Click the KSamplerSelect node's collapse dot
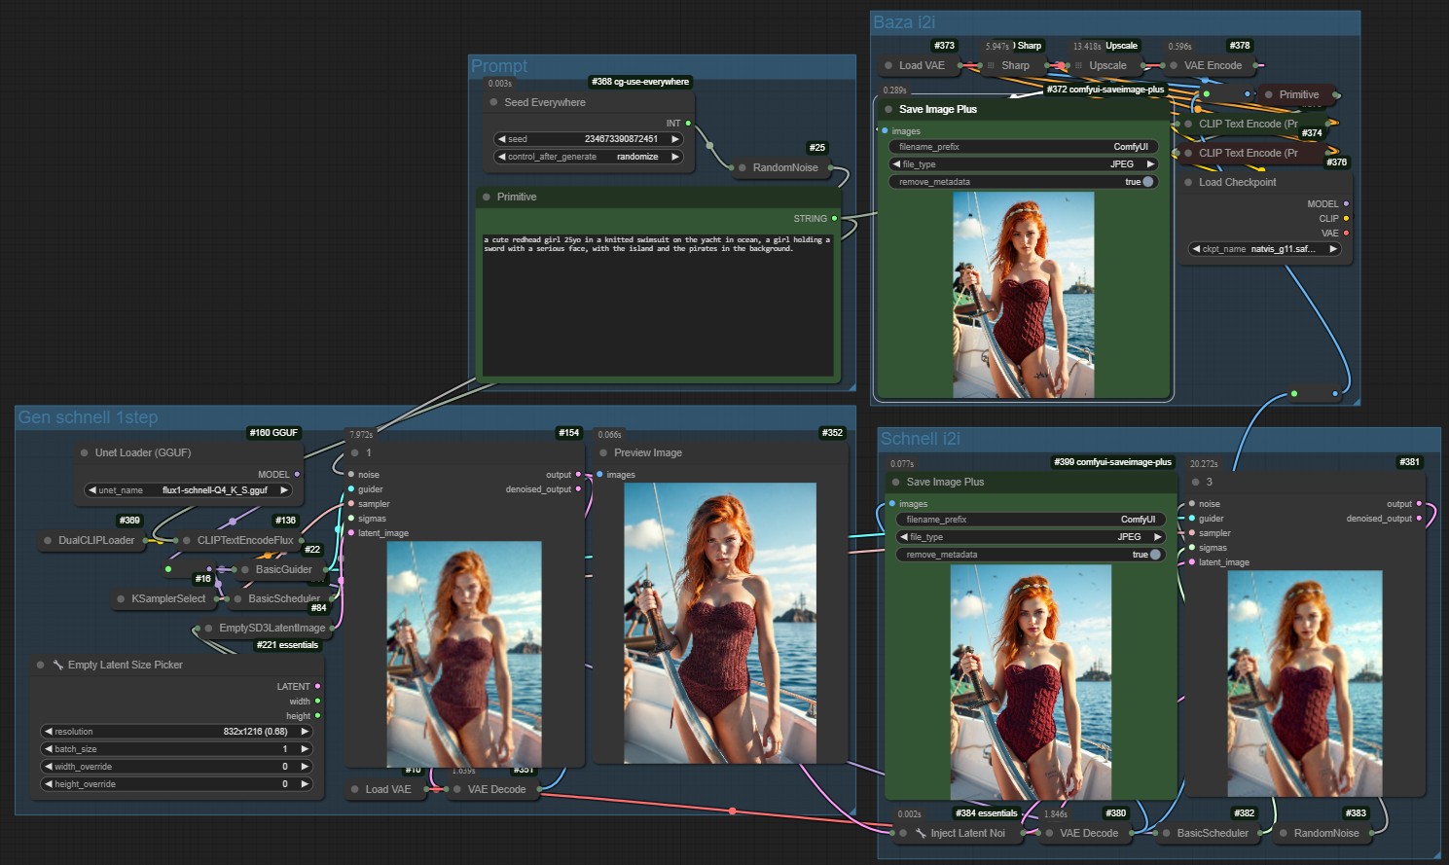 (x=121, y=598)
